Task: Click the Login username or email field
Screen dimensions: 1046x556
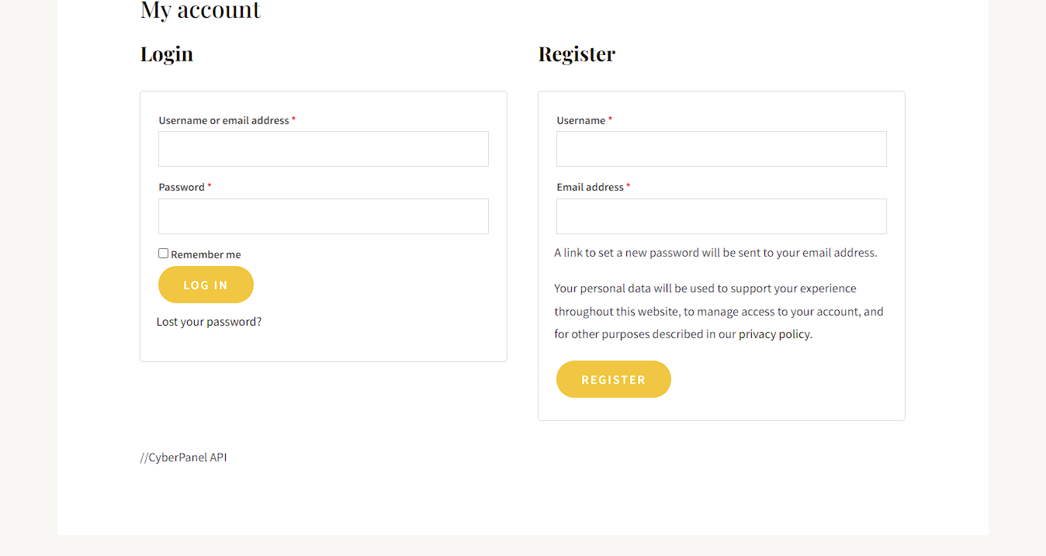Action: point(323,149)
